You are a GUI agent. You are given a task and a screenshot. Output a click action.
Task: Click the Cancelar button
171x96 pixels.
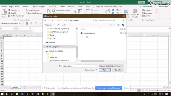coord(118,70)
